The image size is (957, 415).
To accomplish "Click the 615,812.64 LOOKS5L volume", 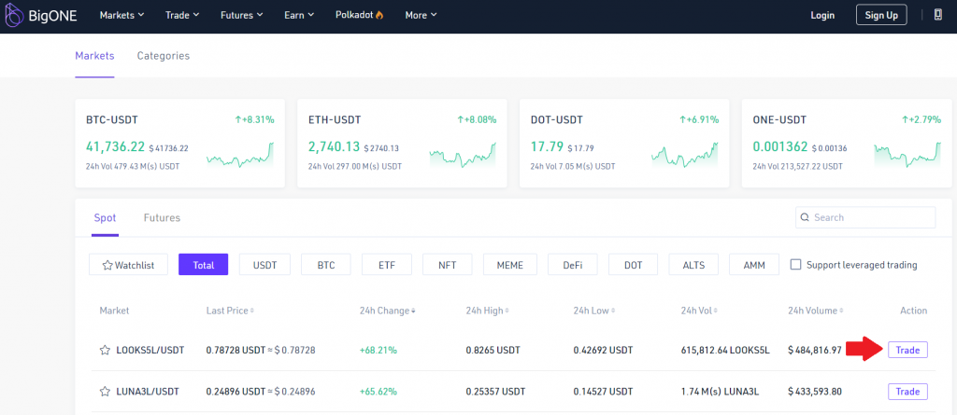I will tap(725, 351).
